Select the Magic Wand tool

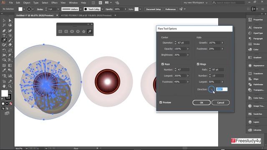[x=4, y=25]
